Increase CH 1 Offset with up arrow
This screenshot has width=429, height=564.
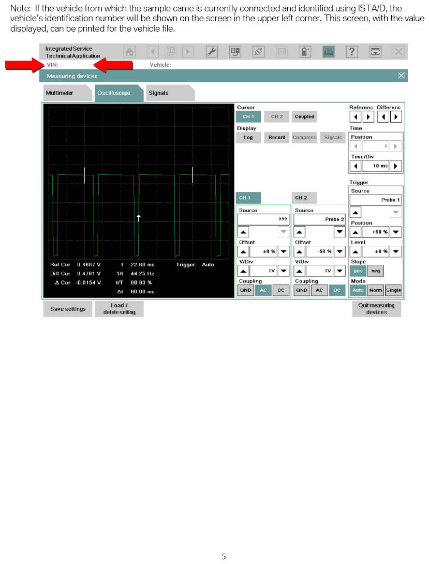click(x=243, y=251)
